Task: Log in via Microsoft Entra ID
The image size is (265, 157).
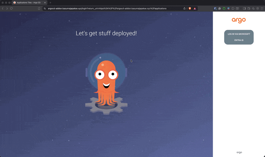Action: point(239,37)
